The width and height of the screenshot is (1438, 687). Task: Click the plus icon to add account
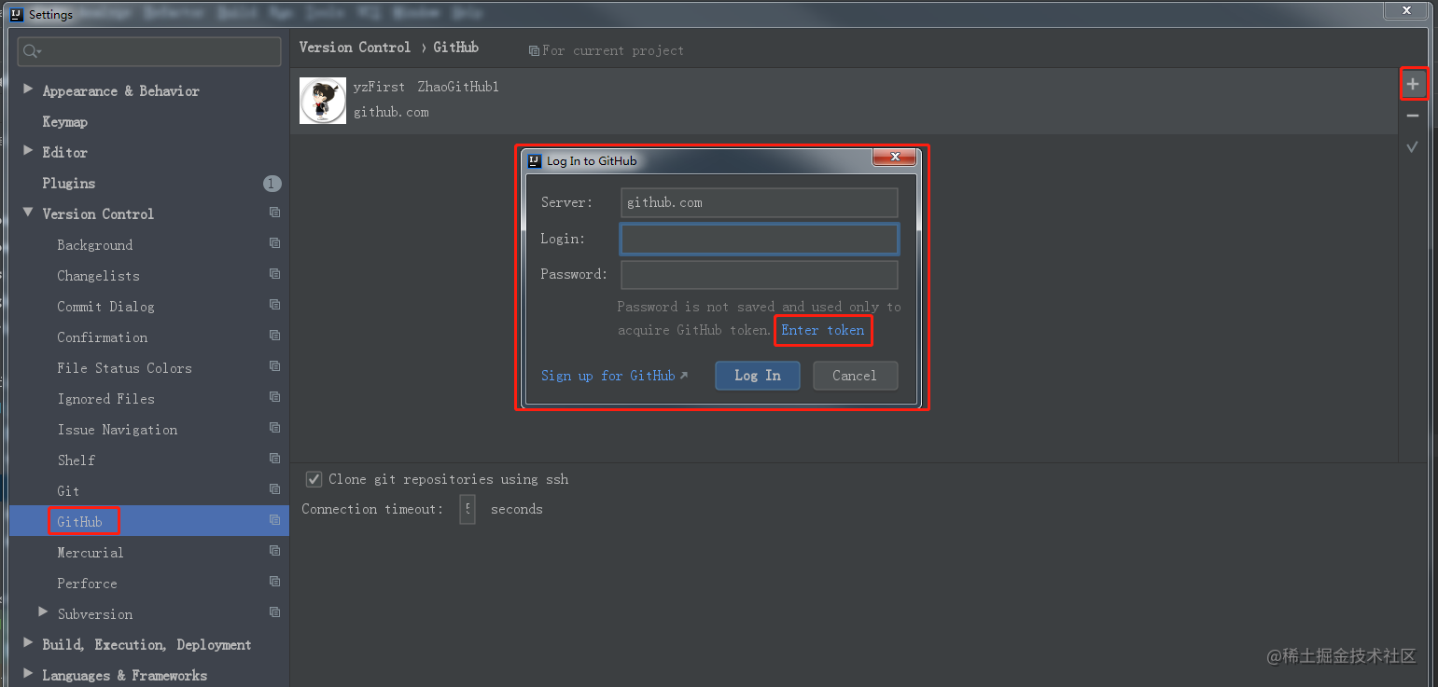[1413, 85]
